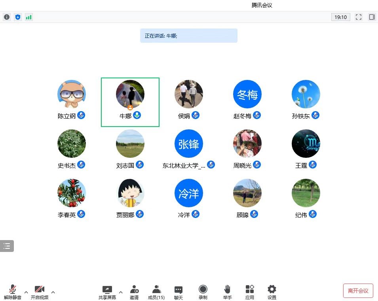Raise hand with 举手 button

click(227, 292)
